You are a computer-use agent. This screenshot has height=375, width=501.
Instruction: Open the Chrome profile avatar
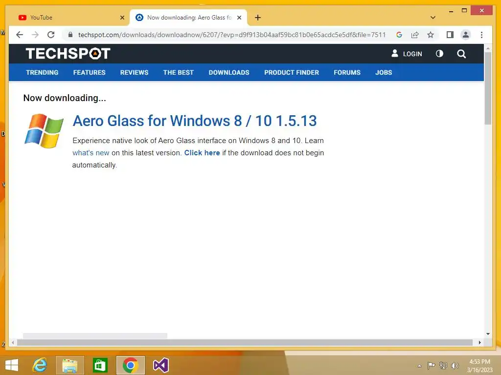(466, 35)
